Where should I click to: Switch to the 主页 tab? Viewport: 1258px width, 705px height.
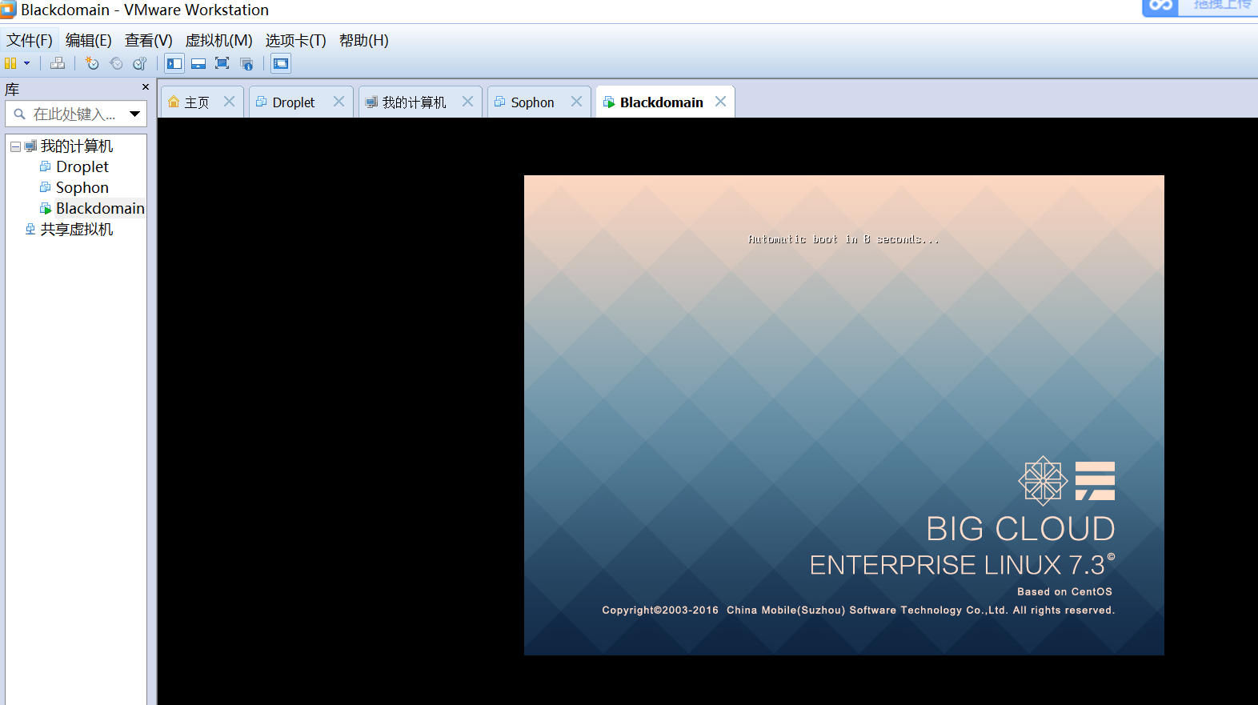(x=197, y=102)
